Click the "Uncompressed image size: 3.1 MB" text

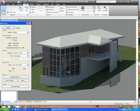15,48
